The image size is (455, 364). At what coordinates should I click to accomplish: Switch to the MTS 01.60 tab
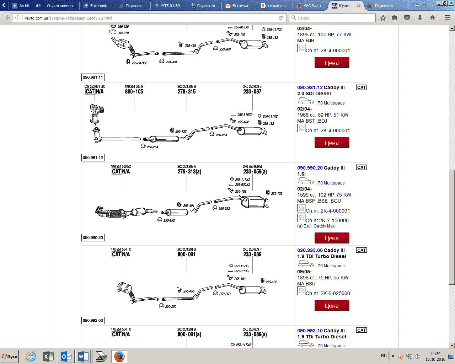tap(168, 6)
